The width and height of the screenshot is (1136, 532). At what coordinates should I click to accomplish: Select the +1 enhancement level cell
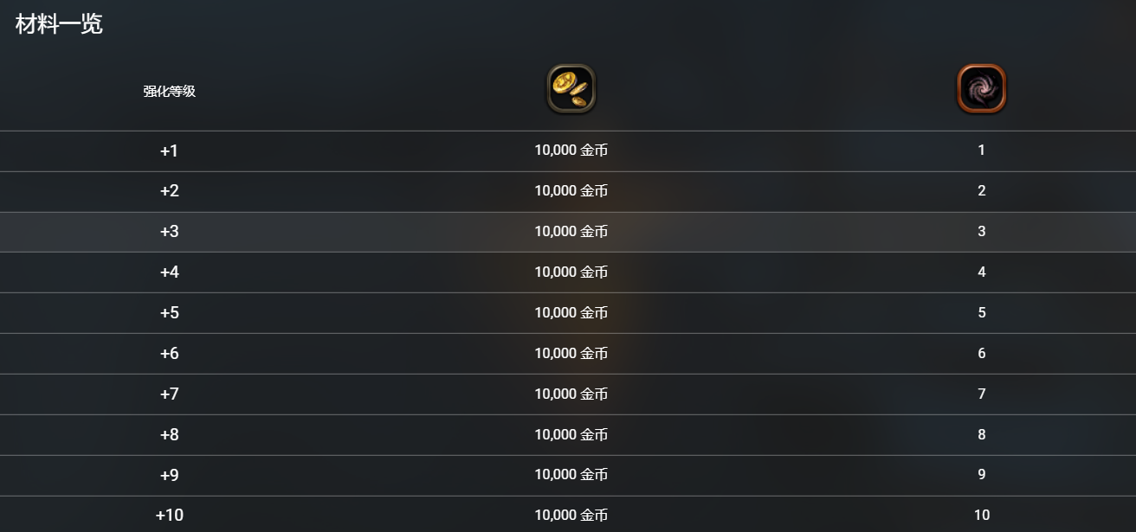[170, 151]
